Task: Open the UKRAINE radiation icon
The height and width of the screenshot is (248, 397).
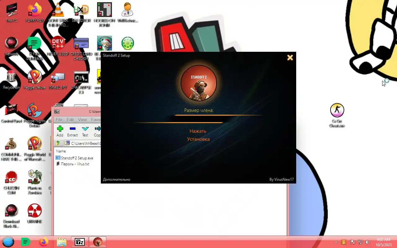Action: (34, 214)
